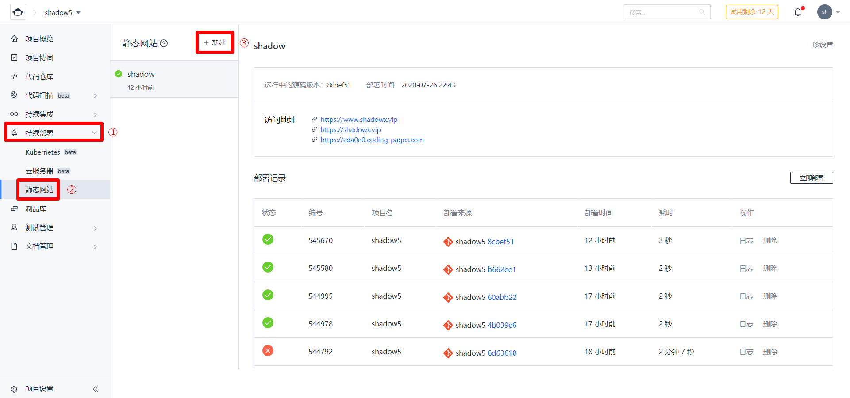Click success status icon for deployment 544995
Image resolution: width=850 pixels, height=398 pixels.
pyautogui.click(x=268, y=295)
